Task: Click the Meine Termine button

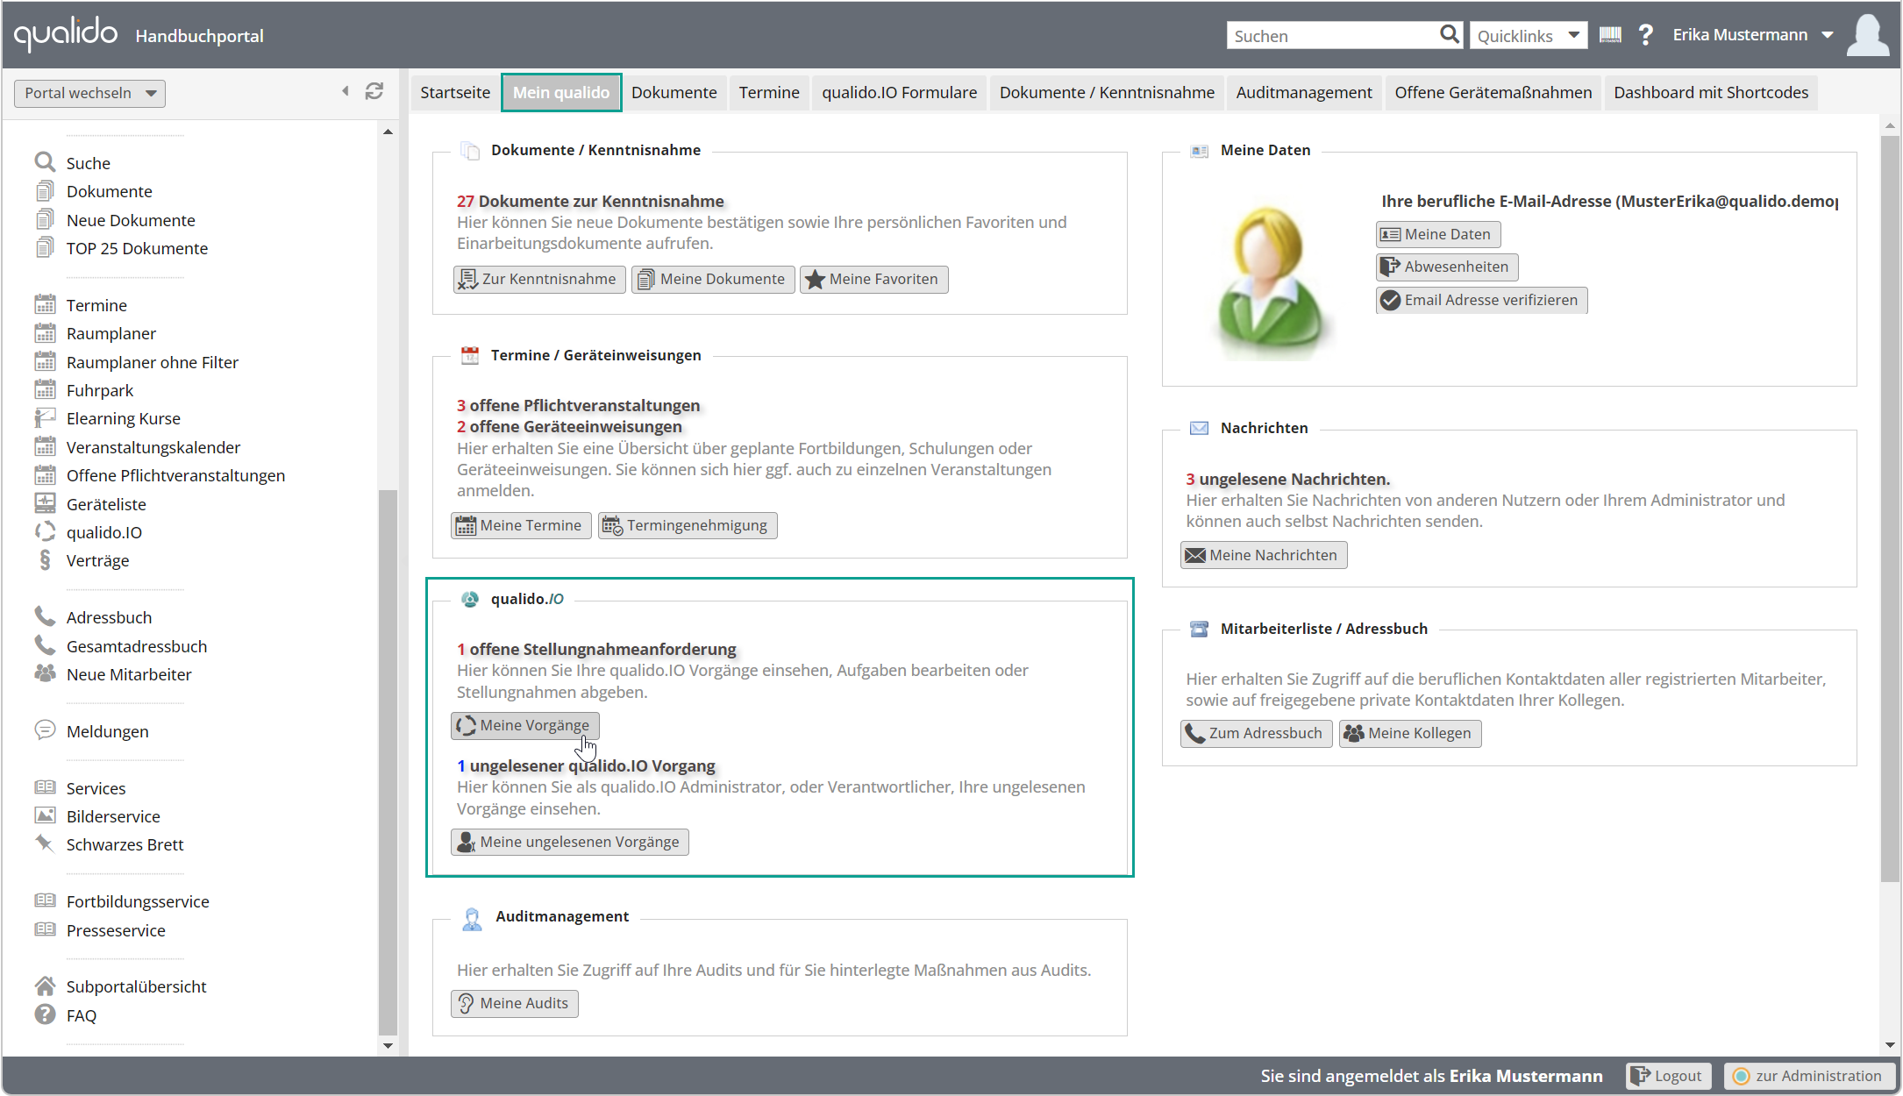Action: click(x=521, y=525)
